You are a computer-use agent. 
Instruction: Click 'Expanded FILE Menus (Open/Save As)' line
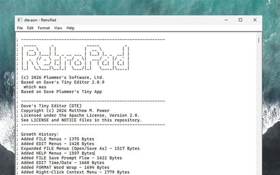pyautogui.click(x=80, y=148)
